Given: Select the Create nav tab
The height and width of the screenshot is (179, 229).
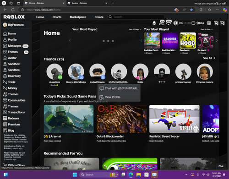Looking at the screenshot, I should 99,17.
